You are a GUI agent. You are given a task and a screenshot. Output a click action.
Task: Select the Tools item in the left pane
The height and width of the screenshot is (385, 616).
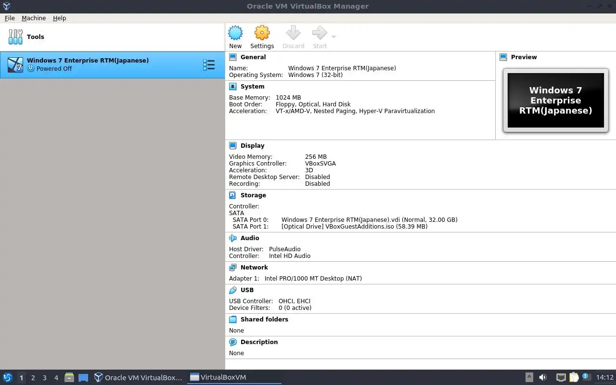[112, 37]
